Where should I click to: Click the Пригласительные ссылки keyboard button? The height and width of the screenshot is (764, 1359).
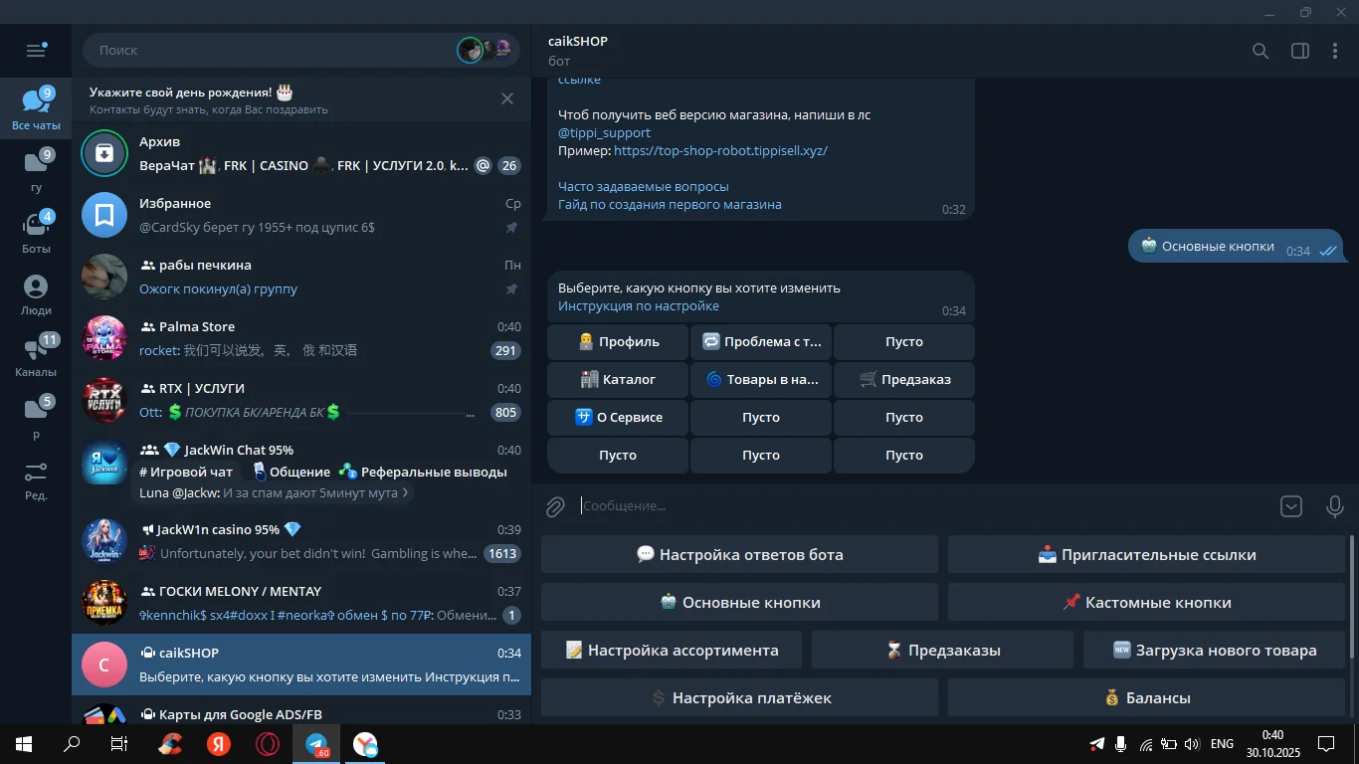tap(1147, 554)
